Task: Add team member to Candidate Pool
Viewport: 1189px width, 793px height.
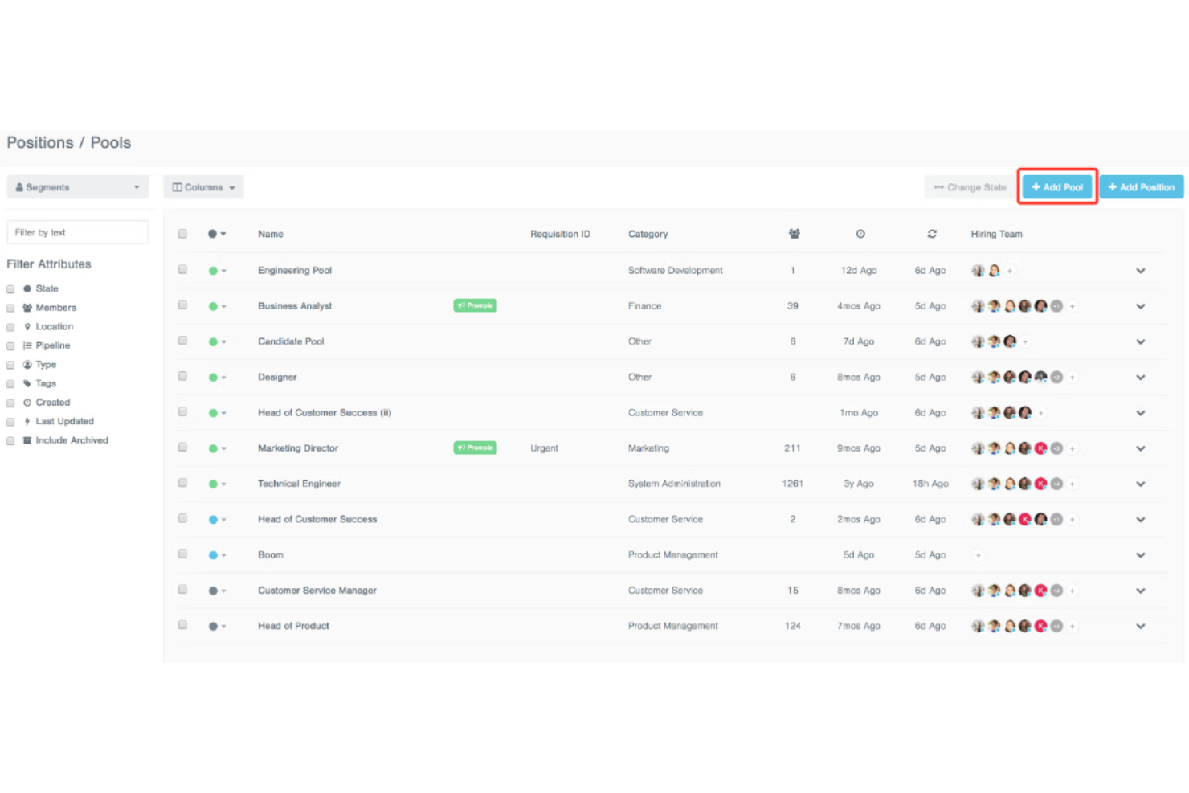Action: 1025,341
